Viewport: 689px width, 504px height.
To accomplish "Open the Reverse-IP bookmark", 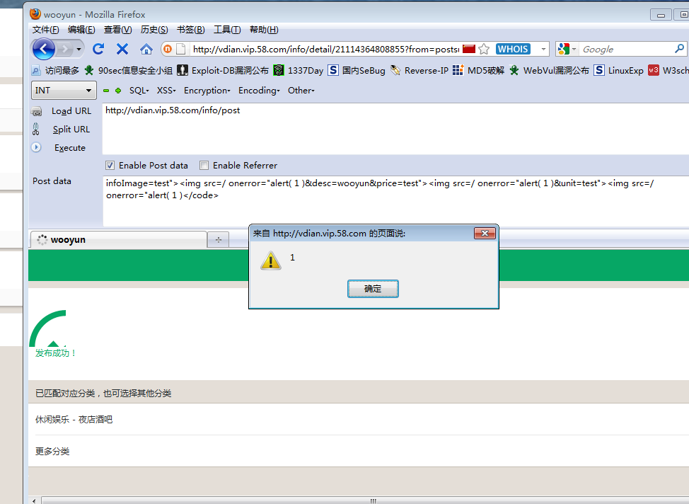I will tap(419, 70).
